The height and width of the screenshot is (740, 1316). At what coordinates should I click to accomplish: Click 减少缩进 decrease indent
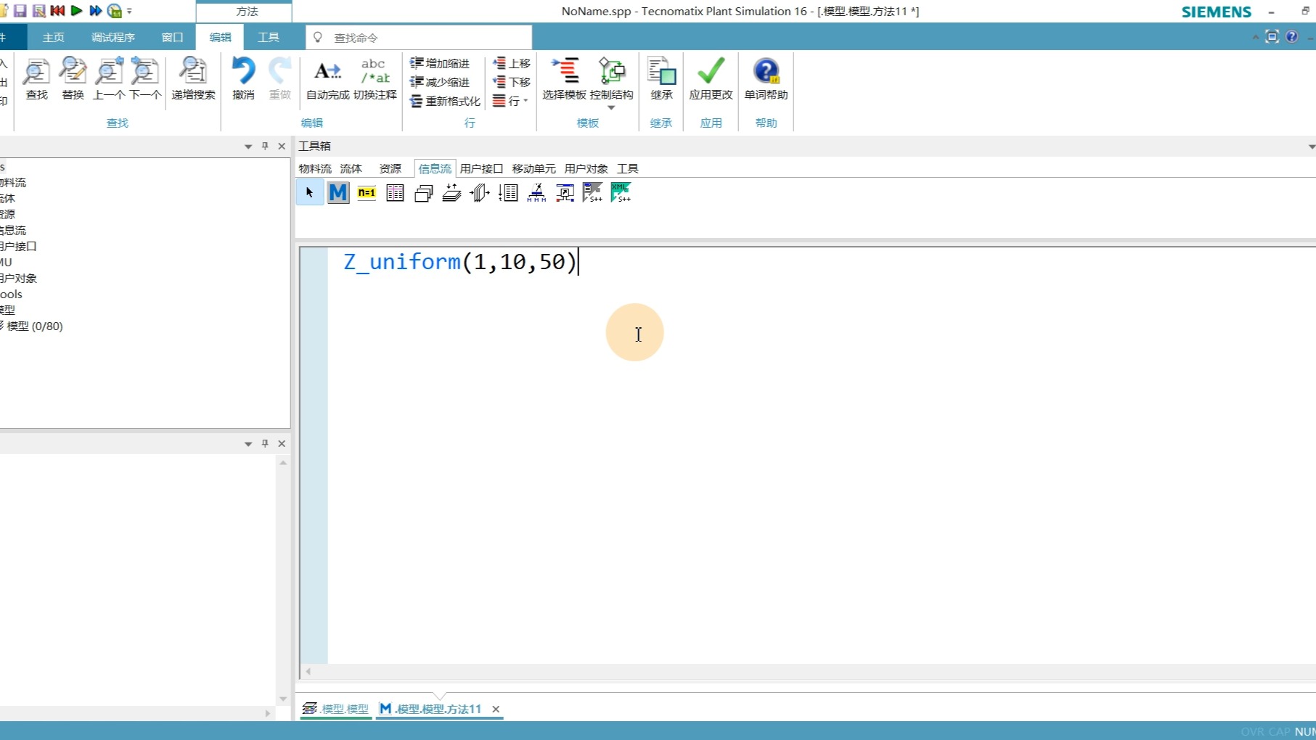440,82
